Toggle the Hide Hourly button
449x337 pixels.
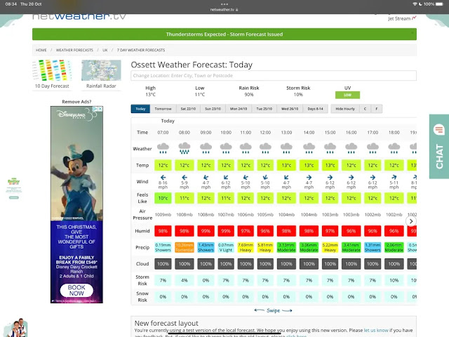click(x=345, y=109)
